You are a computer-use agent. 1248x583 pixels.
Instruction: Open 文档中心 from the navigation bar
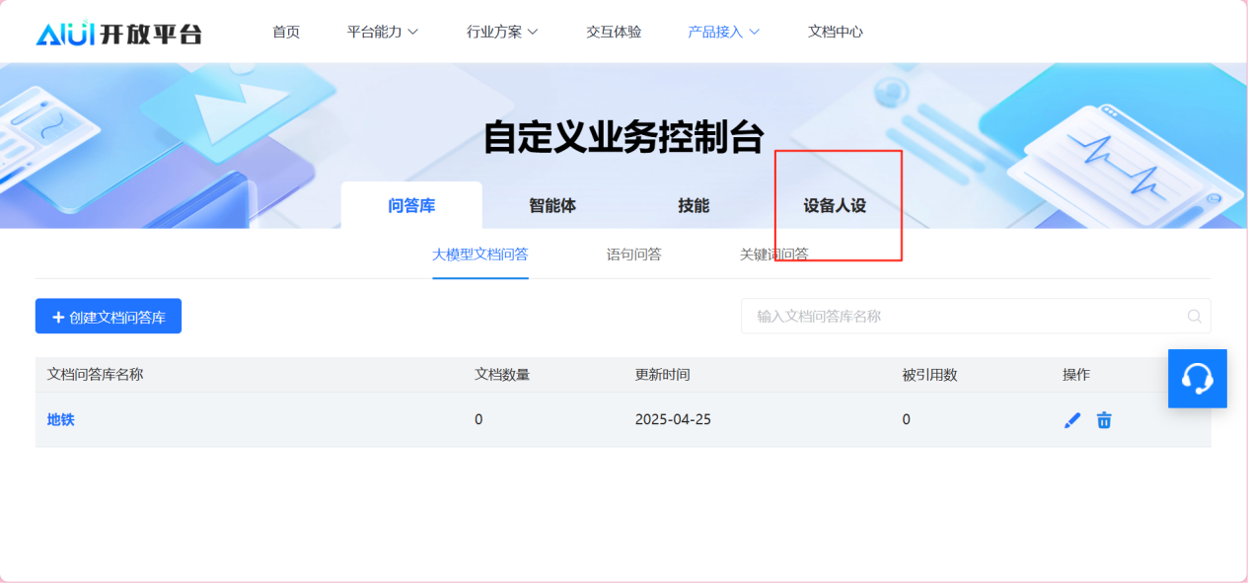835,32
